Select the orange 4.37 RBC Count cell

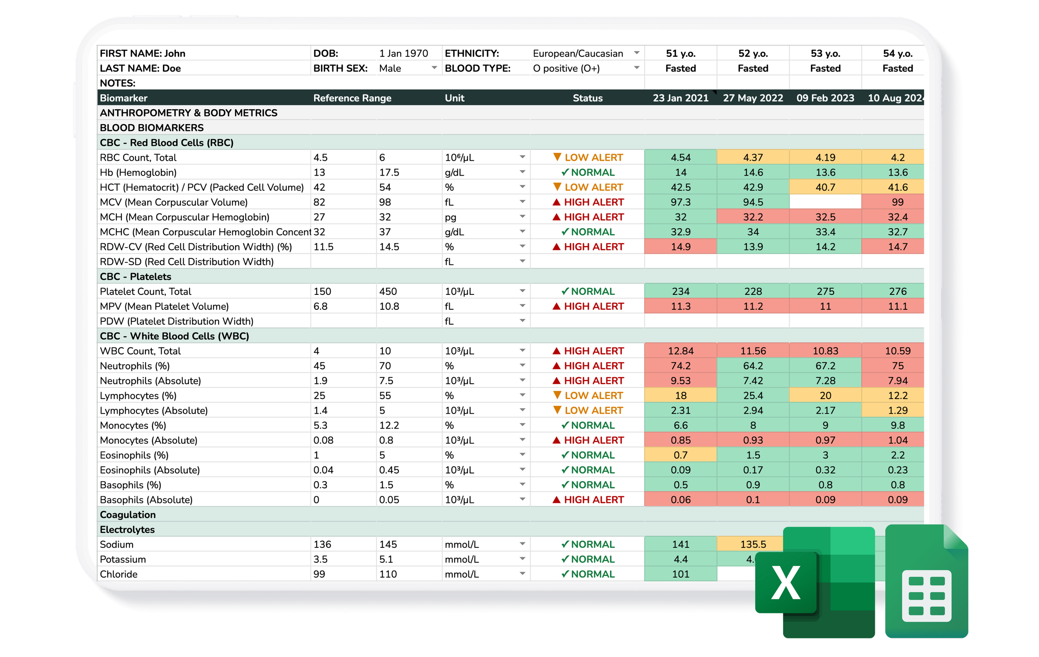click(x=753, y=157)
